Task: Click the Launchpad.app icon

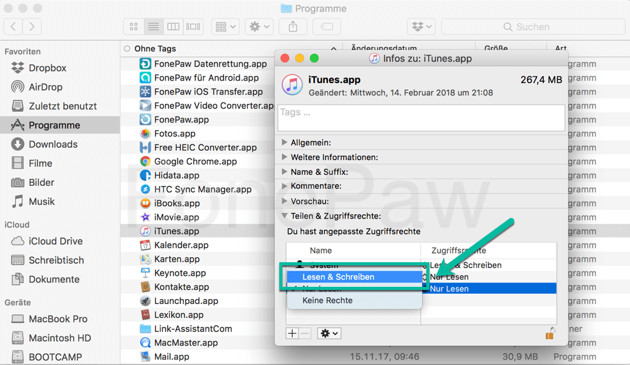Action: pyautogui.click(x=145, y=301)
